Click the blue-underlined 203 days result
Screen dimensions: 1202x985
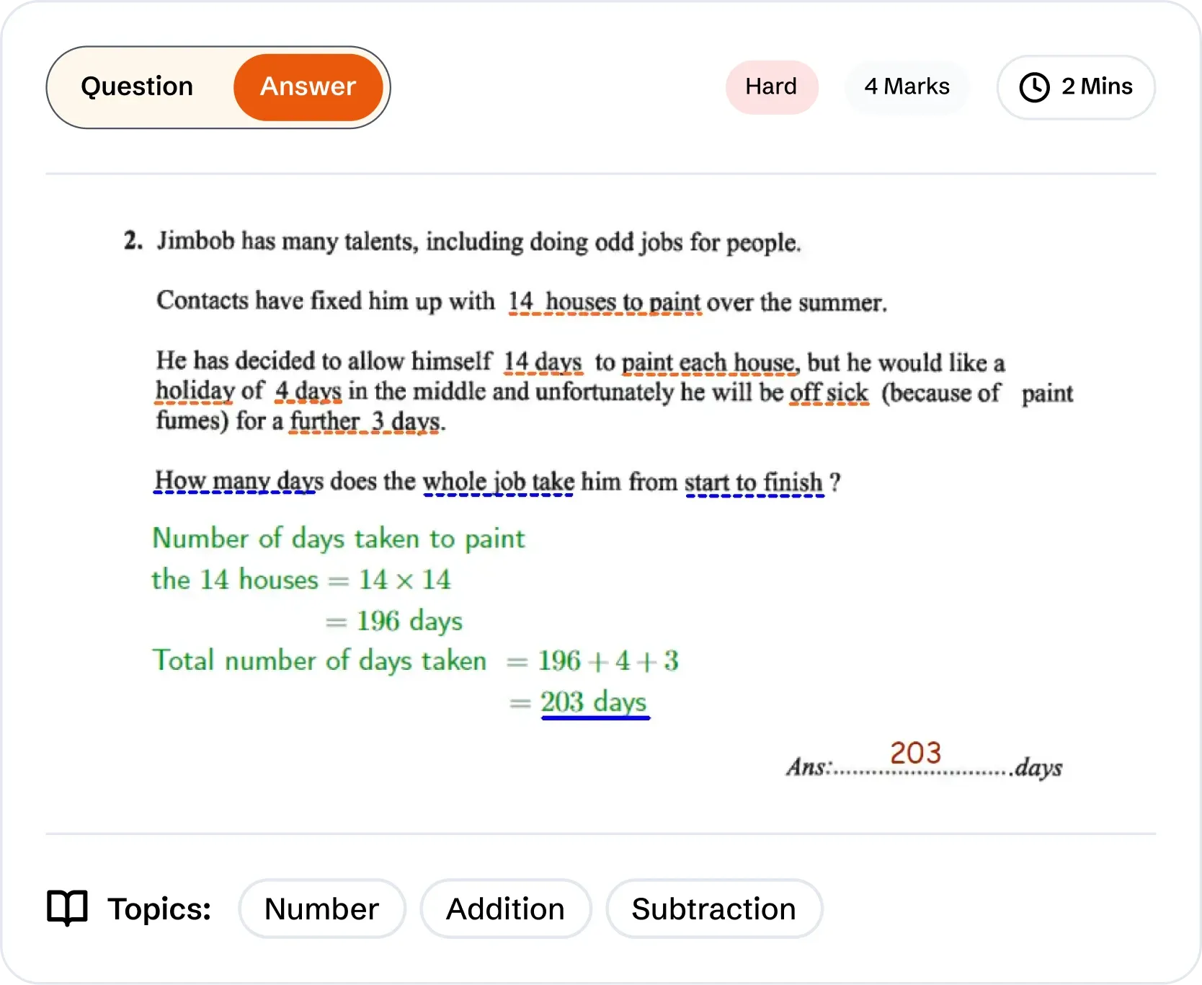[x=594, y=702]
